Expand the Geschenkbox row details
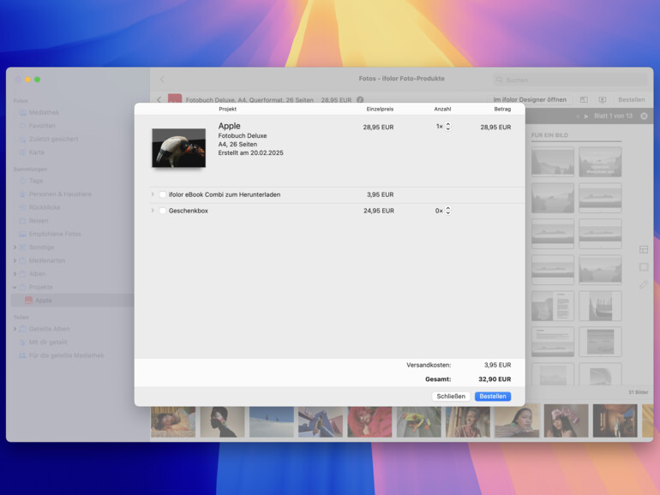Image resolution: width=660 pixels, height=495 pixels. tap(153, 211)
